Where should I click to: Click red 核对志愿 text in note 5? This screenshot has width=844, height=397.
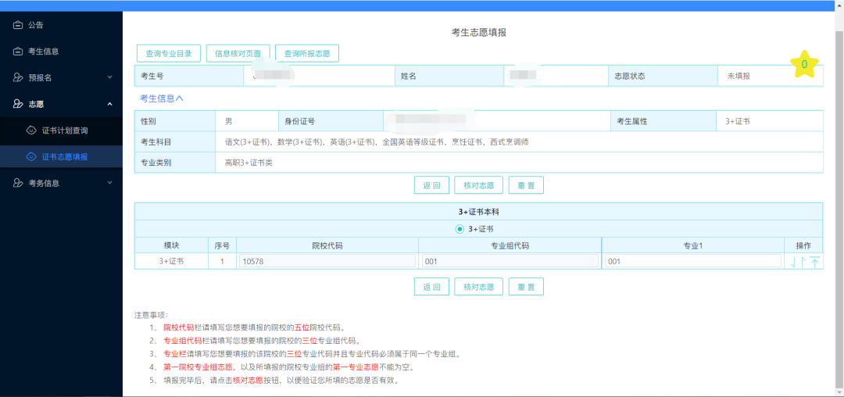pos(248,381)
